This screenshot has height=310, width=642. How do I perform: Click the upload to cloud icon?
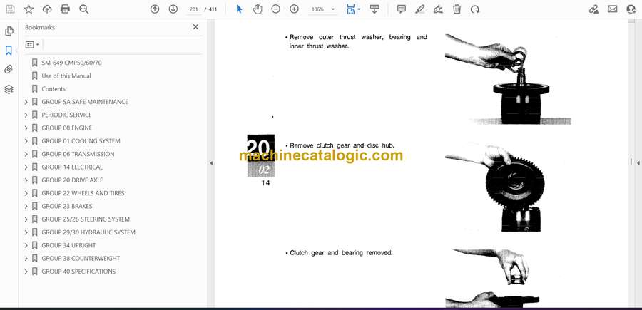[47, 9]
